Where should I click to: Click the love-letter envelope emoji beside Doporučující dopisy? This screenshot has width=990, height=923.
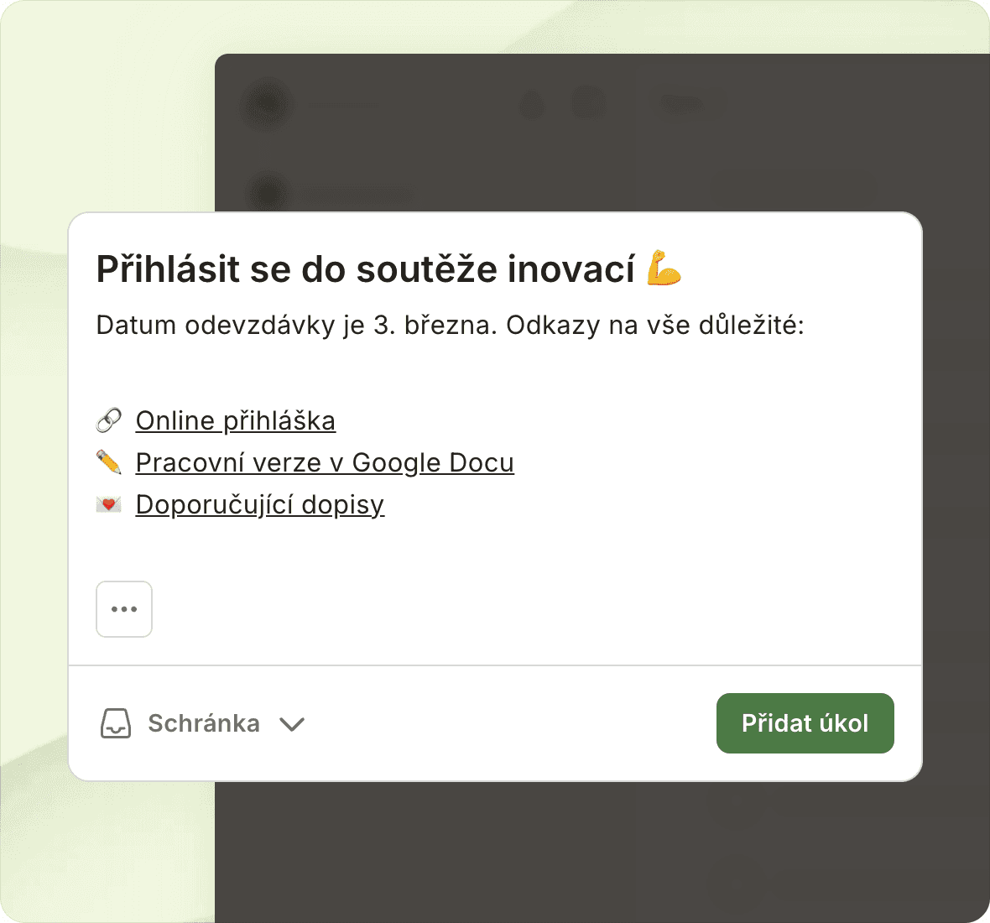pos(109,504)
